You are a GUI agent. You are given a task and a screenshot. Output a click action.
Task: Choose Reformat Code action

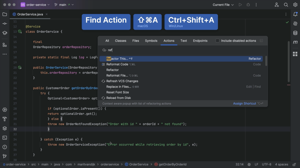tap(181, 64)
